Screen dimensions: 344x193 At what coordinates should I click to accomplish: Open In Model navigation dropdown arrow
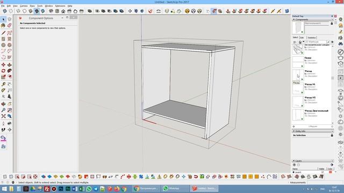point(303,42)
